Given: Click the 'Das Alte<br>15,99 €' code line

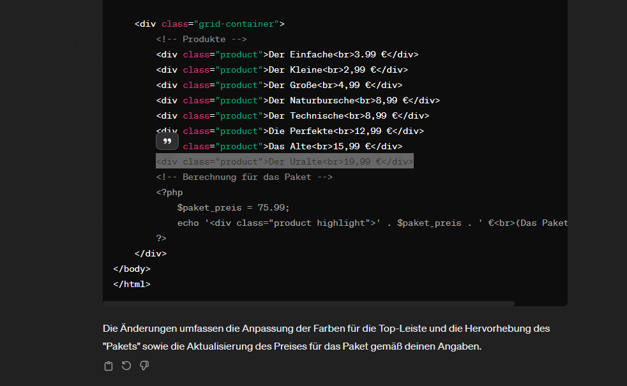Looking at the screenshot, I should (292, 146).
